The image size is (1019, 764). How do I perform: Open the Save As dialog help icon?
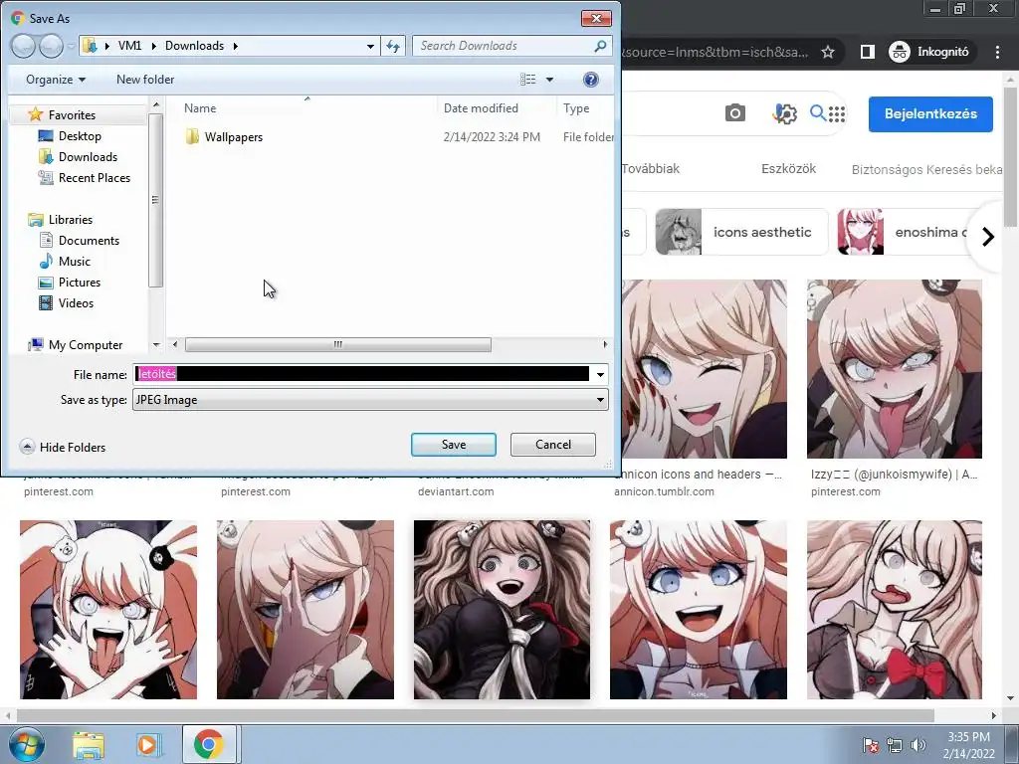coord(591,80)
